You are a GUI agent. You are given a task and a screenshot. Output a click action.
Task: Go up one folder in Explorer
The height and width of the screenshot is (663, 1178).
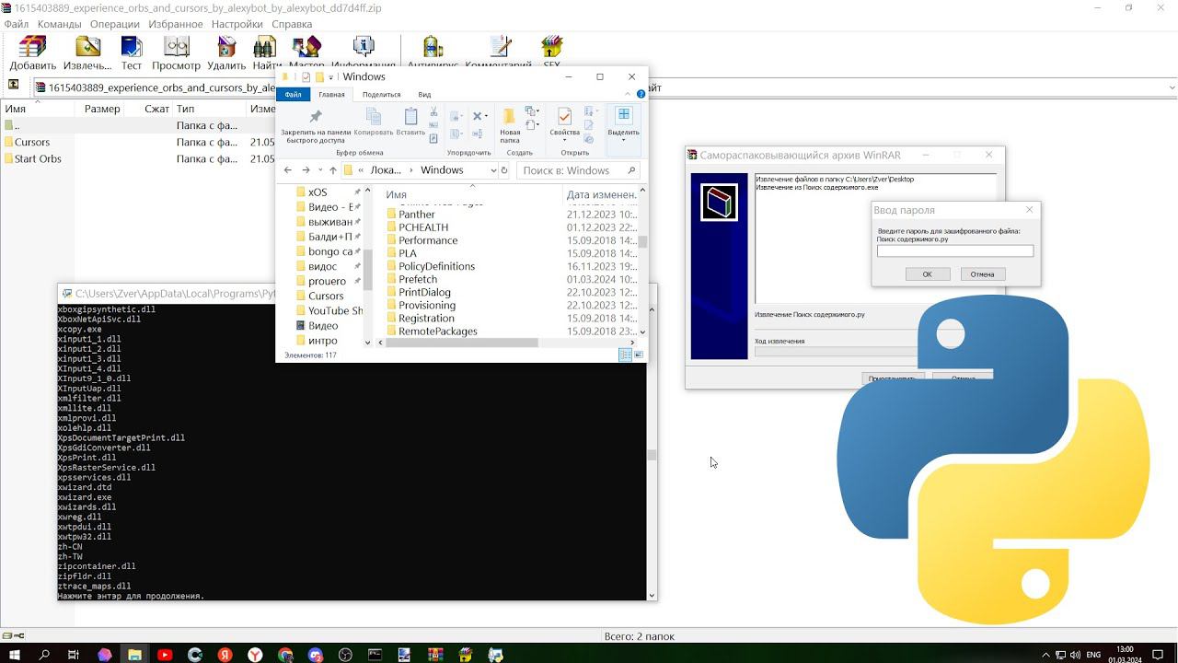[332, 170]
